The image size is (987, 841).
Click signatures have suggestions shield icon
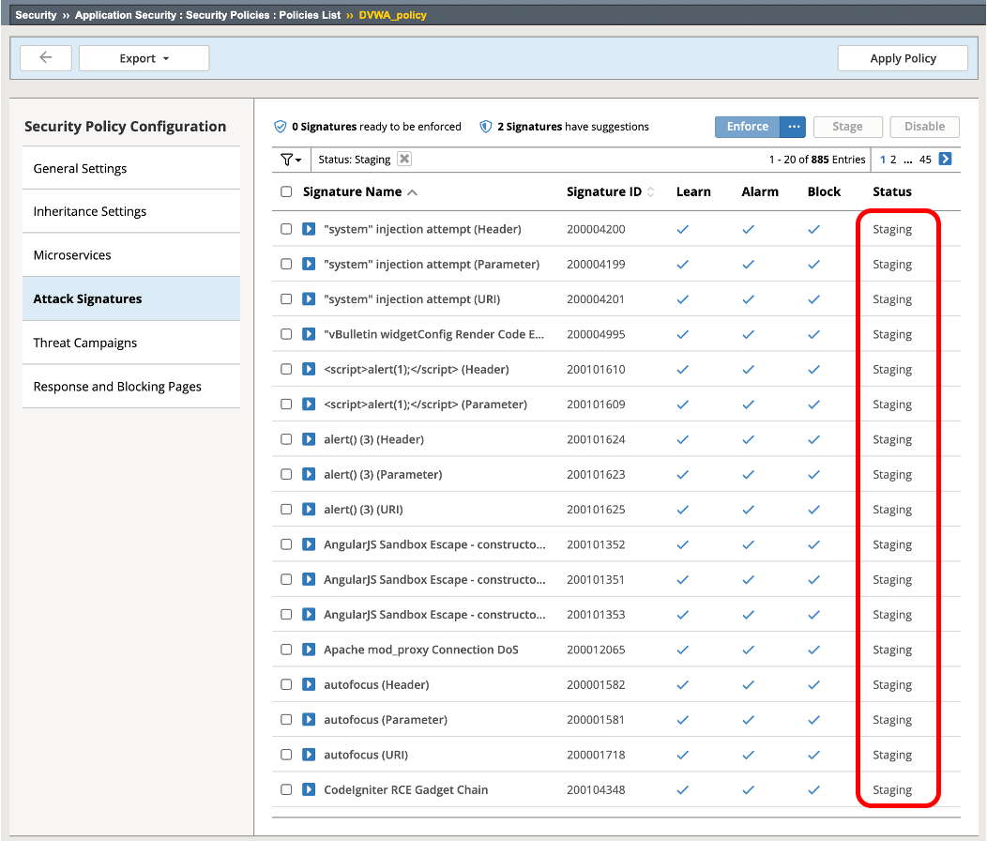485,127
